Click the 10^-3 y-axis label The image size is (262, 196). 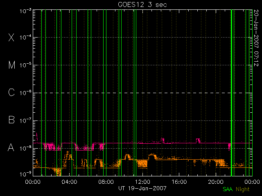(25, 11)
